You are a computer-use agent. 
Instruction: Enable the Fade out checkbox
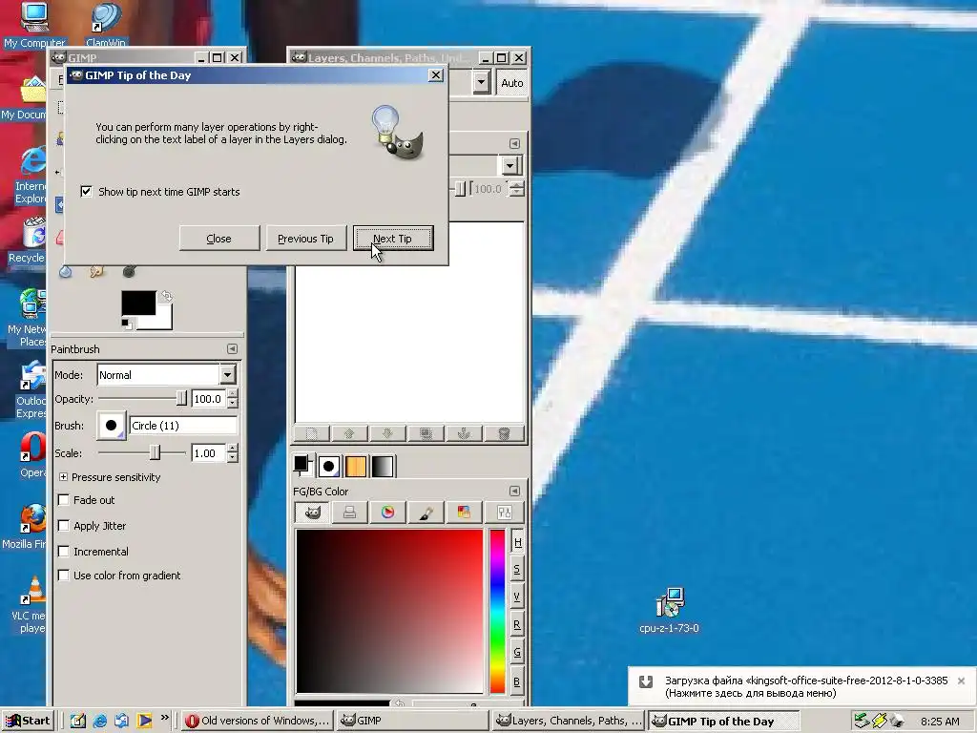click(63, 500)
